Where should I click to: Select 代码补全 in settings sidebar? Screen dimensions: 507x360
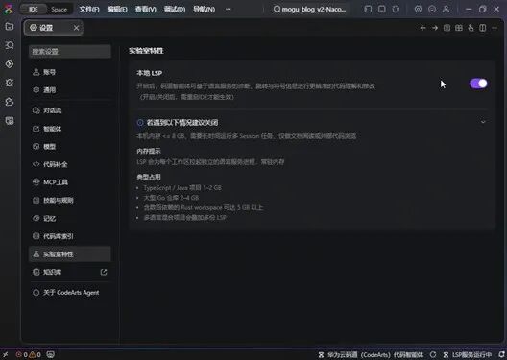pyautogui.click(x=70, y=164)
